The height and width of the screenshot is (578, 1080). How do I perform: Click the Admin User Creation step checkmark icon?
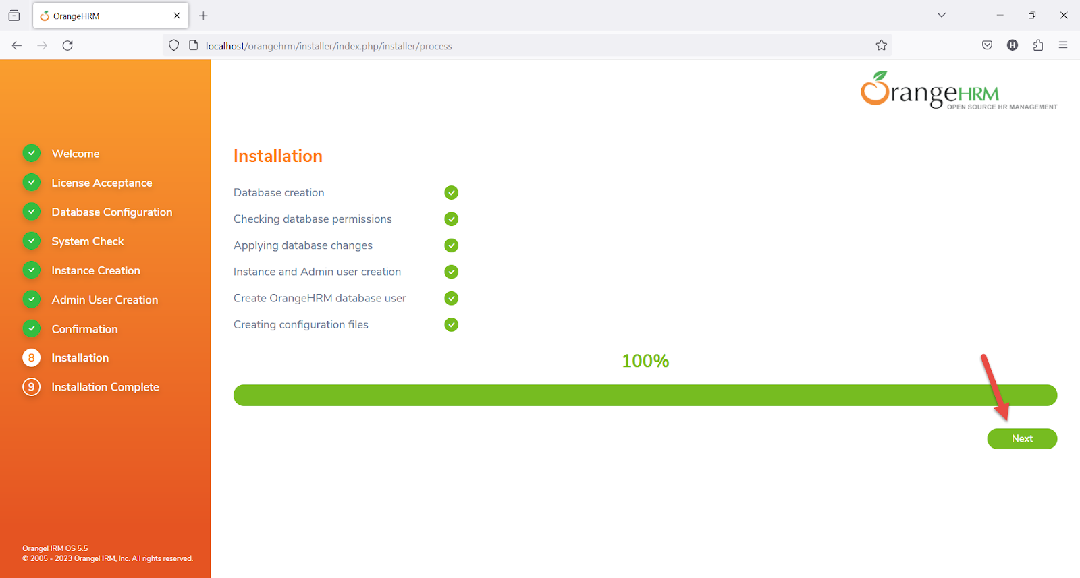[31, 299]
